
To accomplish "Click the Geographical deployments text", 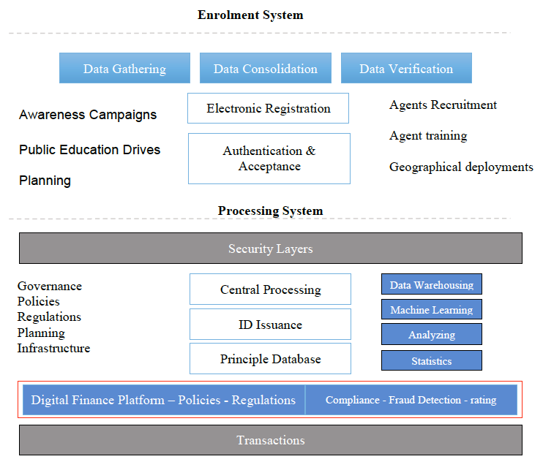I will click(x=461, y=167).
